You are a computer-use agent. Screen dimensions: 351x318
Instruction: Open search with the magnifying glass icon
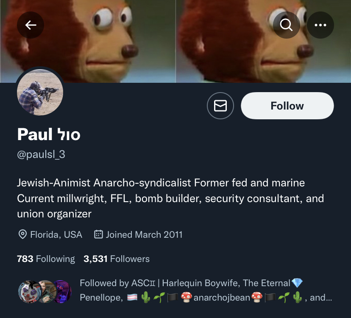click(286, 25)
